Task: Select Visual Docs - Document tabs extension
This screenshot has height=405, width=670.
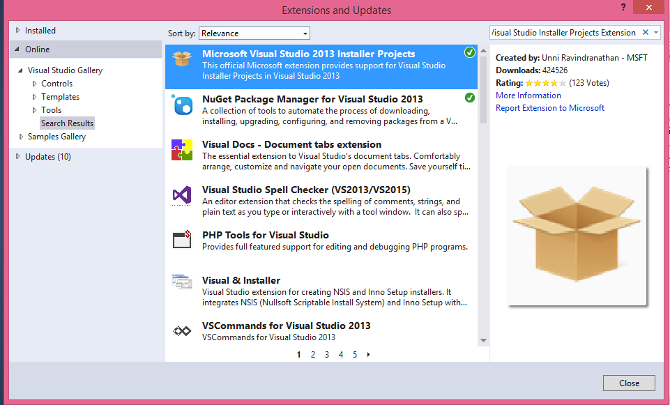Action: [x=292, y=144]
